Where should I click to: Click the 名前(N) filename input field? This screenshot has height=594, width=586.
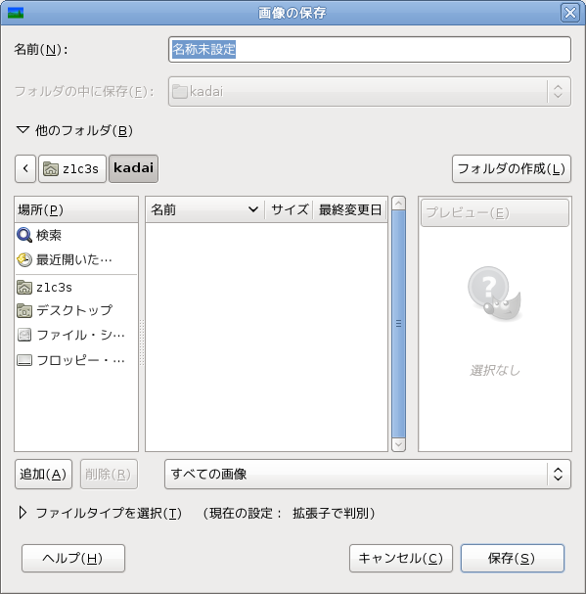coord(370,49)
